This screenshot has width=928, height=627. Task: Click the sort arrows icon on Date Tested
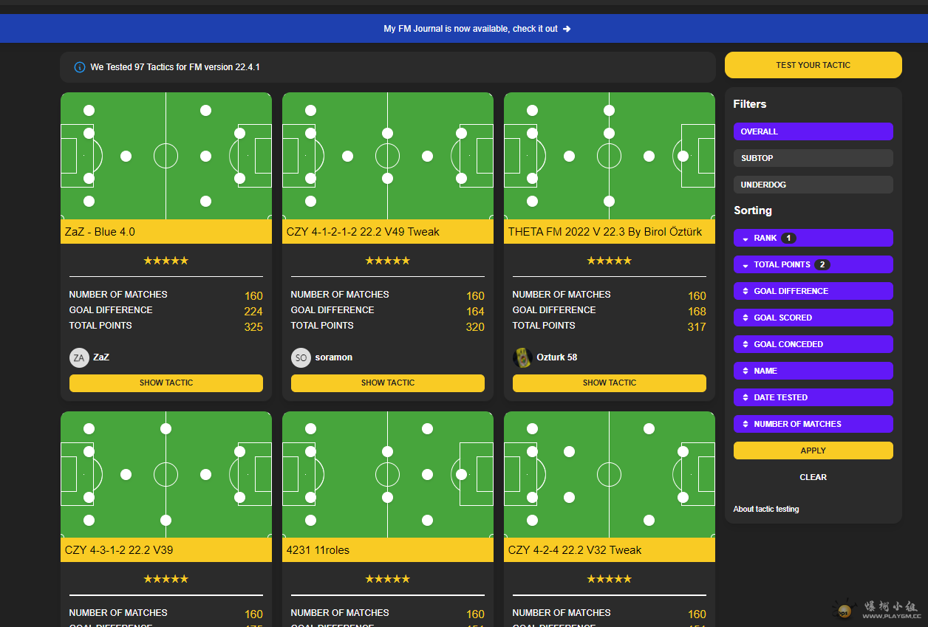[x=746, y=398]
